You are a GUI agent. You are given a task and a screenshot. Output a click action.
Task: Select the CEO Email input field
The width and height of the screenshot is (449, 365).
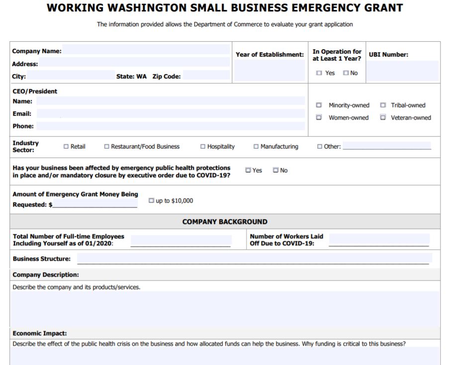[171, 113]
